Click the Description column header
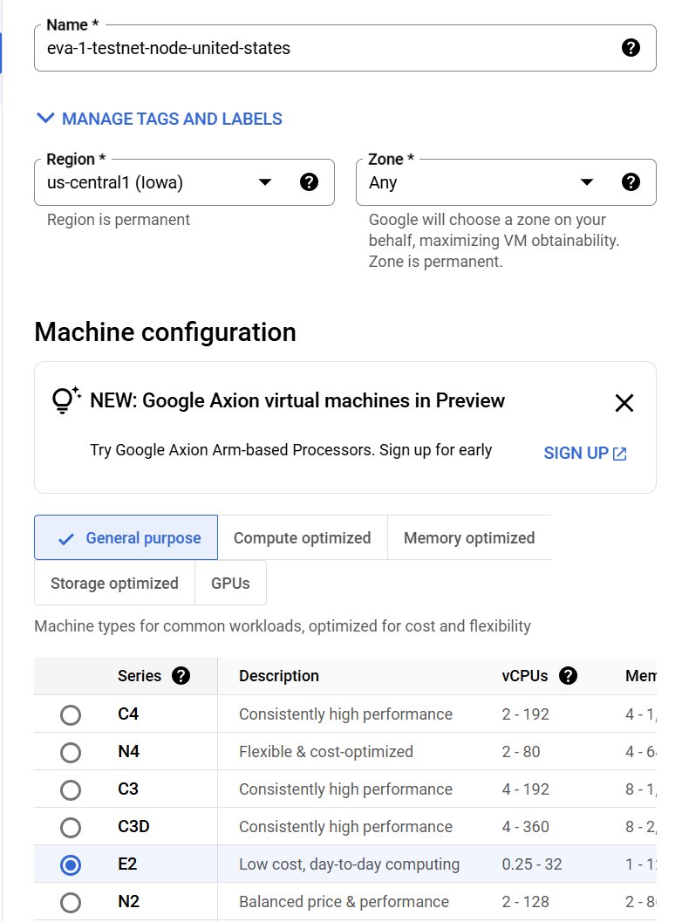The width and height of the screenshot is (682, 922). (x=279, y=676)
